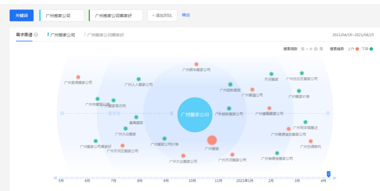Select the 广州蚂蚁搬家公司 node
Image resolution: width=380 pixels, height=191 pixels.
tap(229, 109)
